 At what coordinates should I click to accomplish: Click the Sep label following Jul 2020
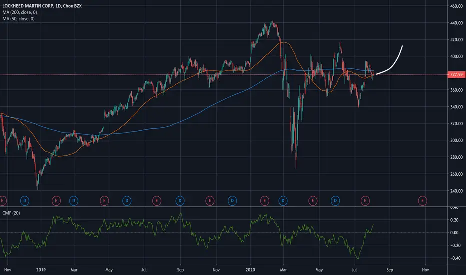tap(390, 270)
